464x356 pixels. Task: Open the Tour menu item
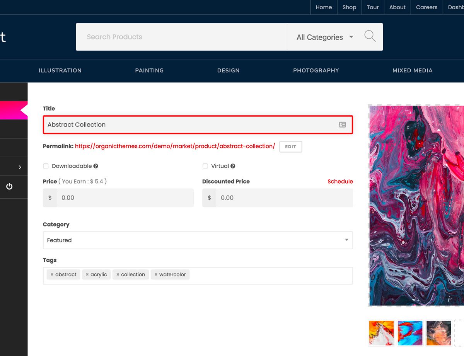click(x=373, y=7)
